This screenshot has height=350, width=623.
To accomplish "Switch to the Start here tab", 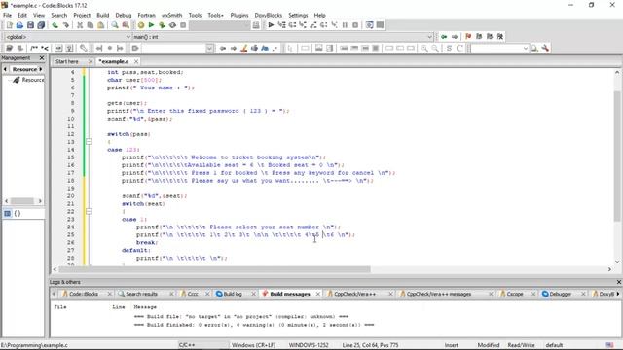I will (x=67, y=61).
